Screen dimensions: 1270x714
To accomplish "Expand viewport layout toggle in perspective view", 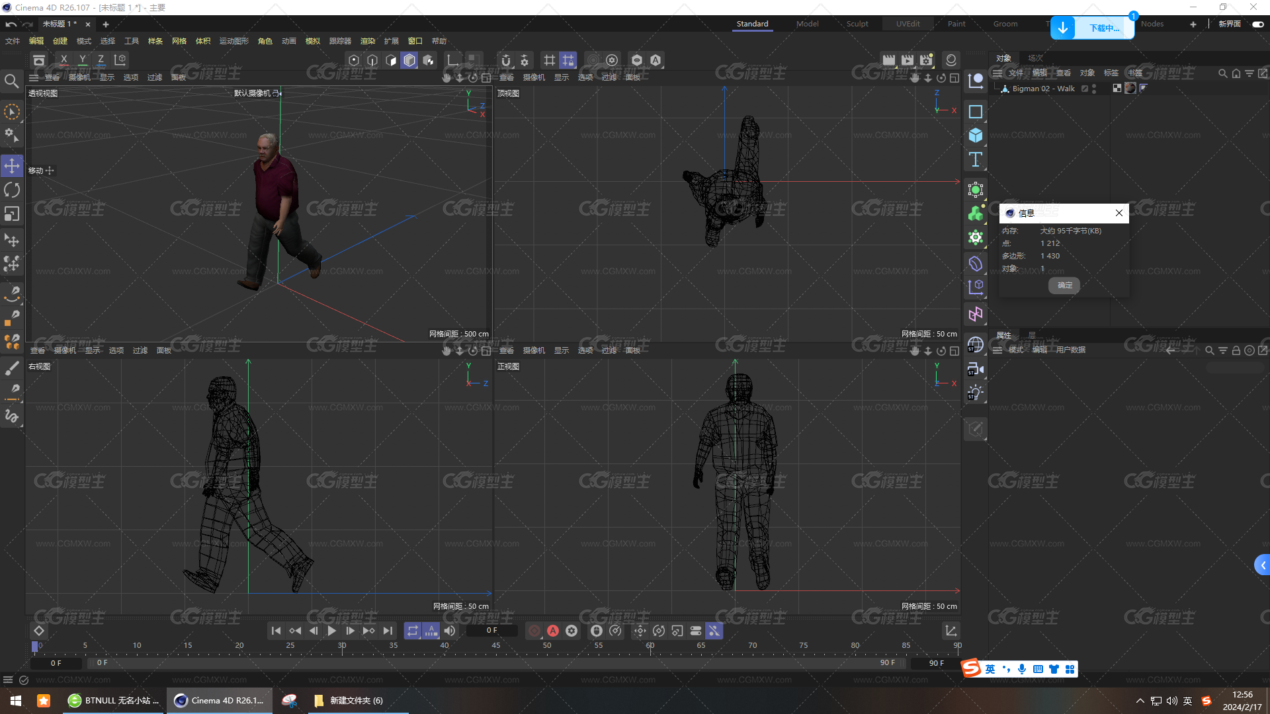I will point(486,77).
